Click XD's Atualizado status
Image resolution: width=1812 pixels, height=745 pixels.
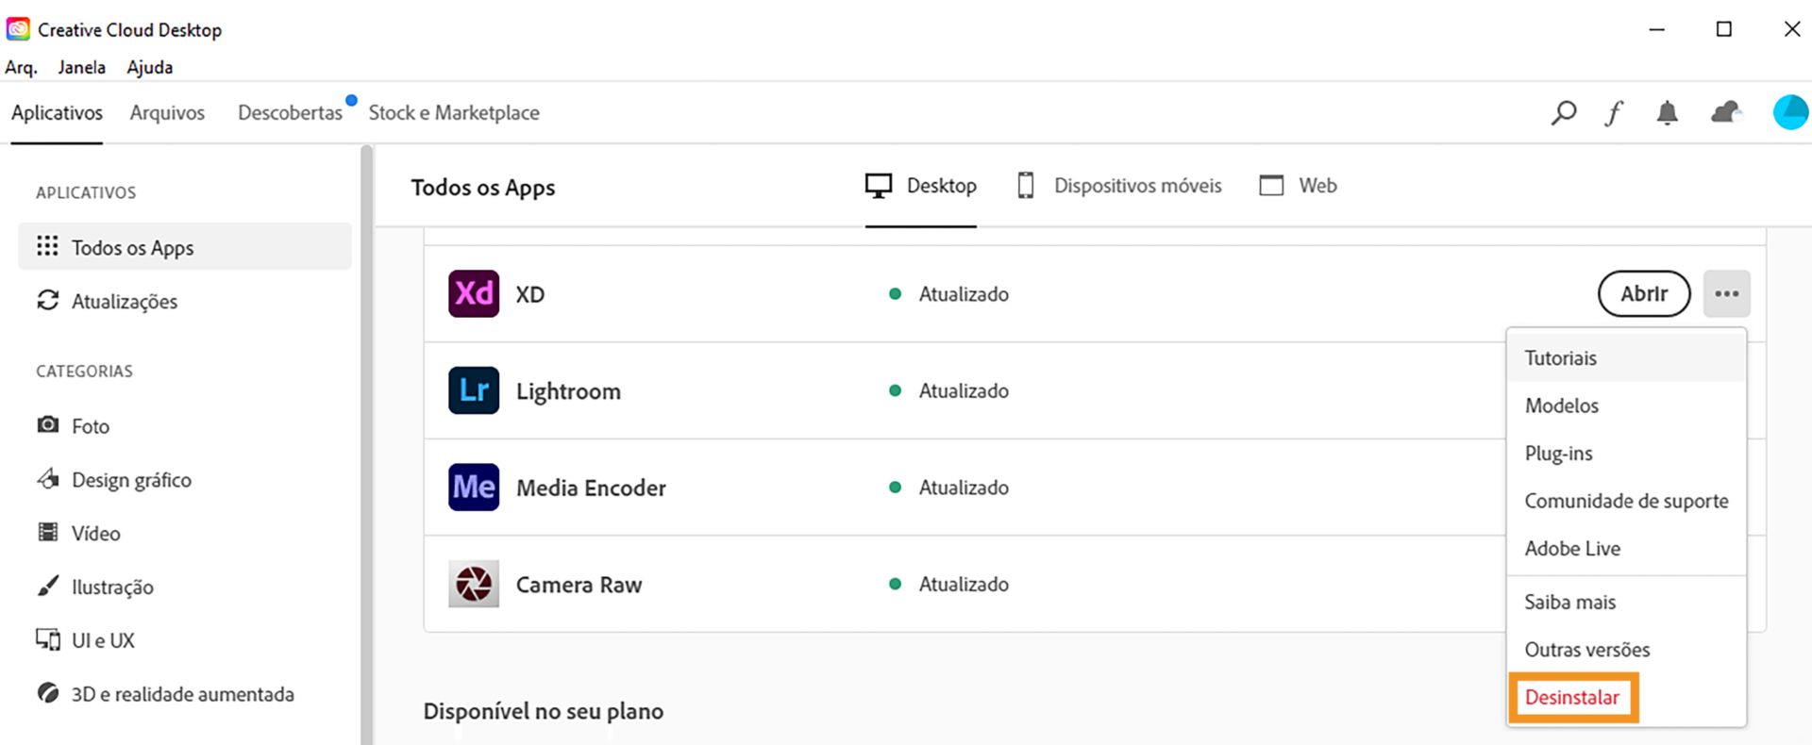point(949,294)
